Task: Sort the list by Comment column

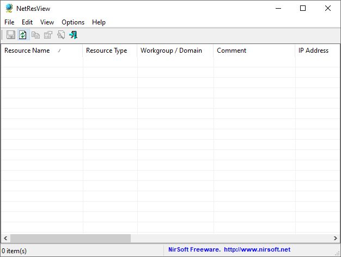Action: [x=232, y=51]
